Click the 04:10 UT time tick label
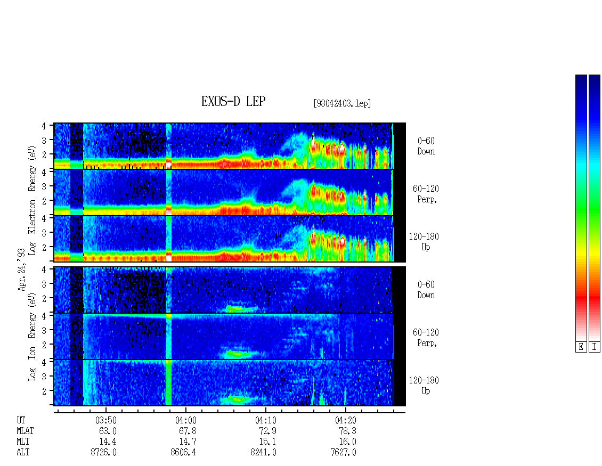 pyautogui.click(x=266, y=420)
